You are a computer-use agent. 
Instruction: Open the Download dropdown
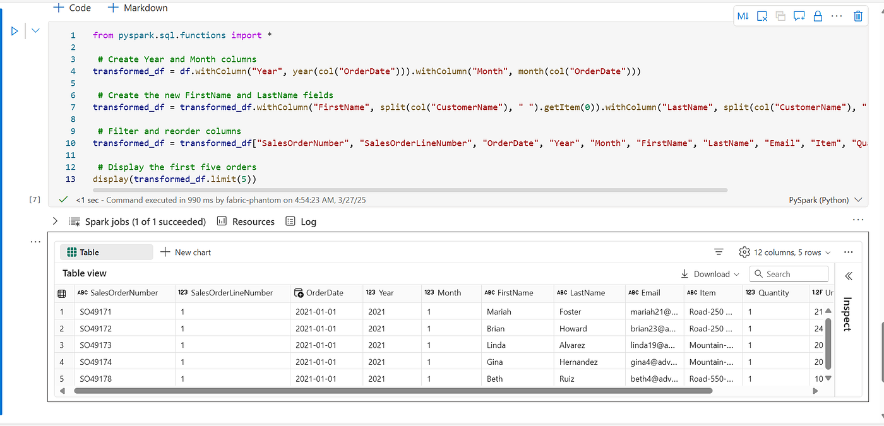click(x=710, y=274)
